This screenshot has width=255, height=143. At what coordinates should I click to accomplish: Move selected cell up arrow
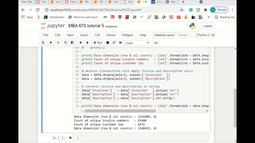click(80, 43)
